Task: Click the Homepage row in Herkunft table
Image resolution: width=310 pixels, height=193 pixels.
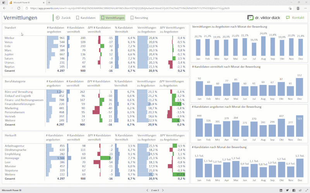Action: pyautogui.click(x=12, y=158)
